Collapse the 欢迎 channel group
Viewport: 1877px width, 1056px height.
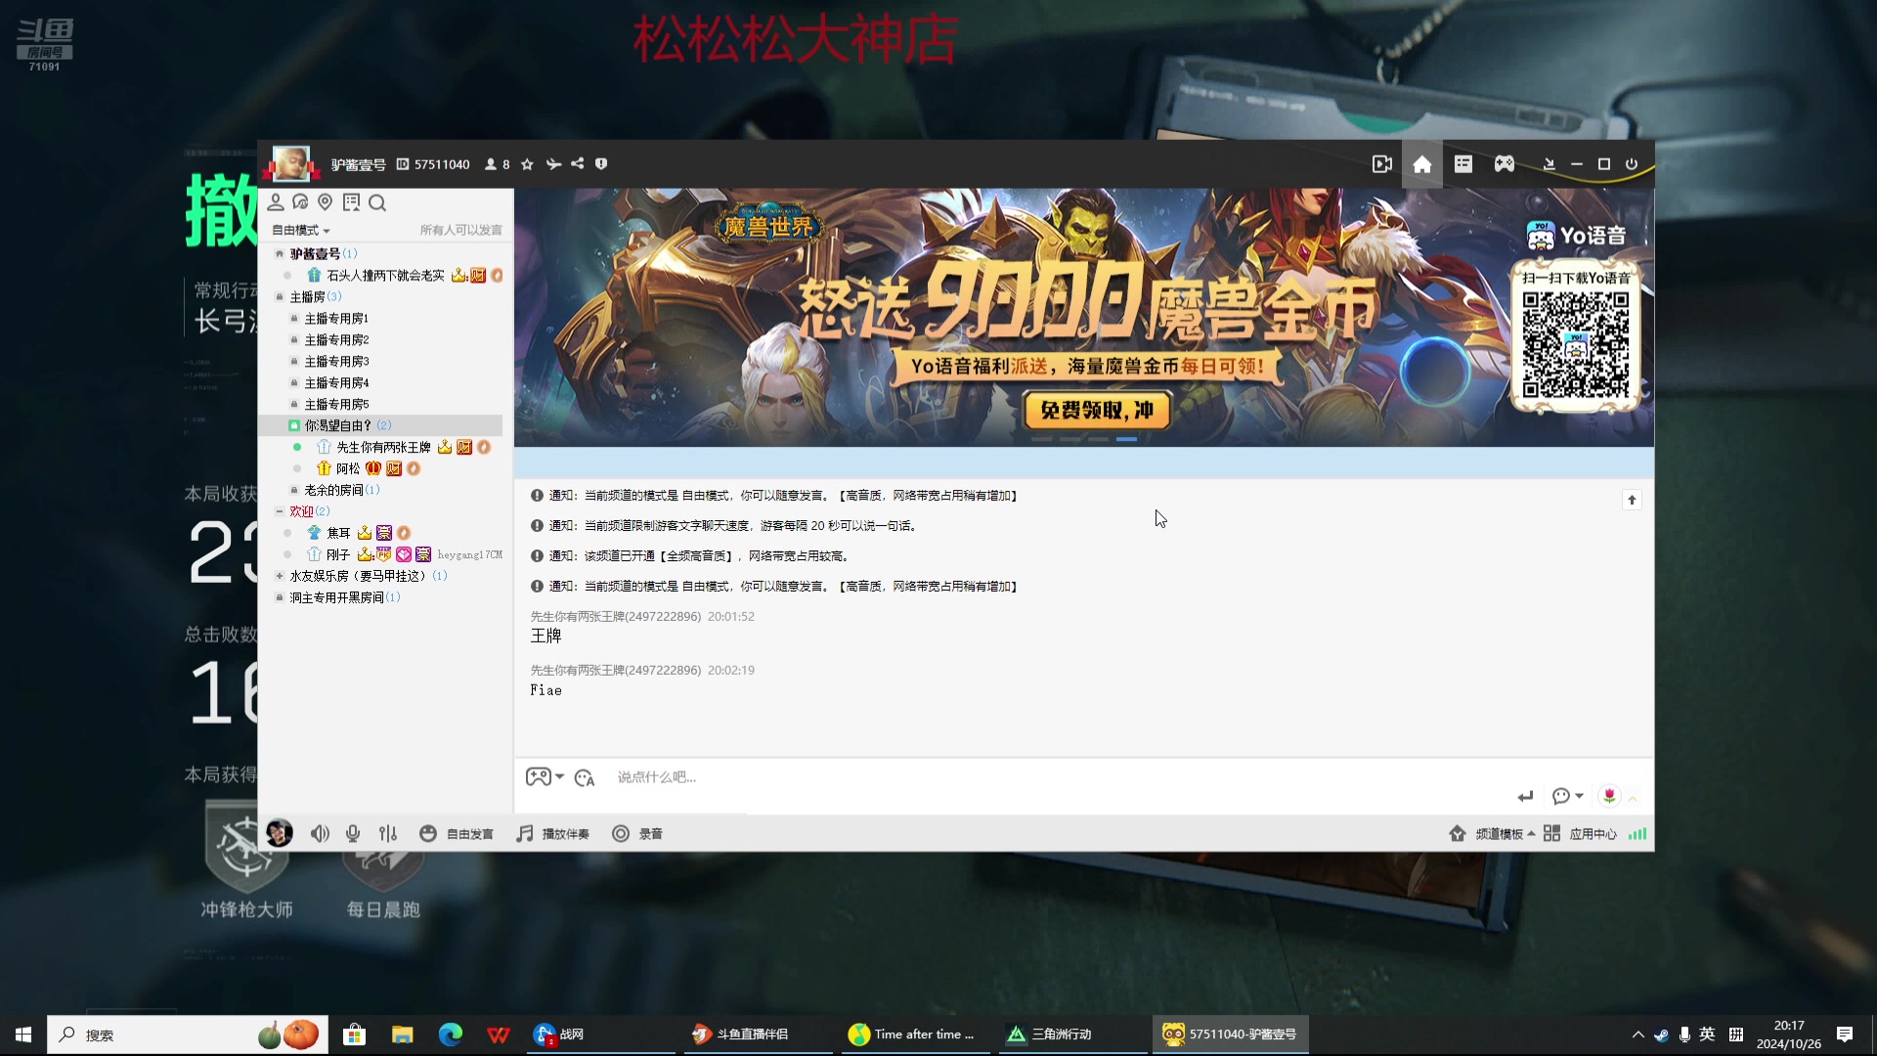tap(280, 511)
